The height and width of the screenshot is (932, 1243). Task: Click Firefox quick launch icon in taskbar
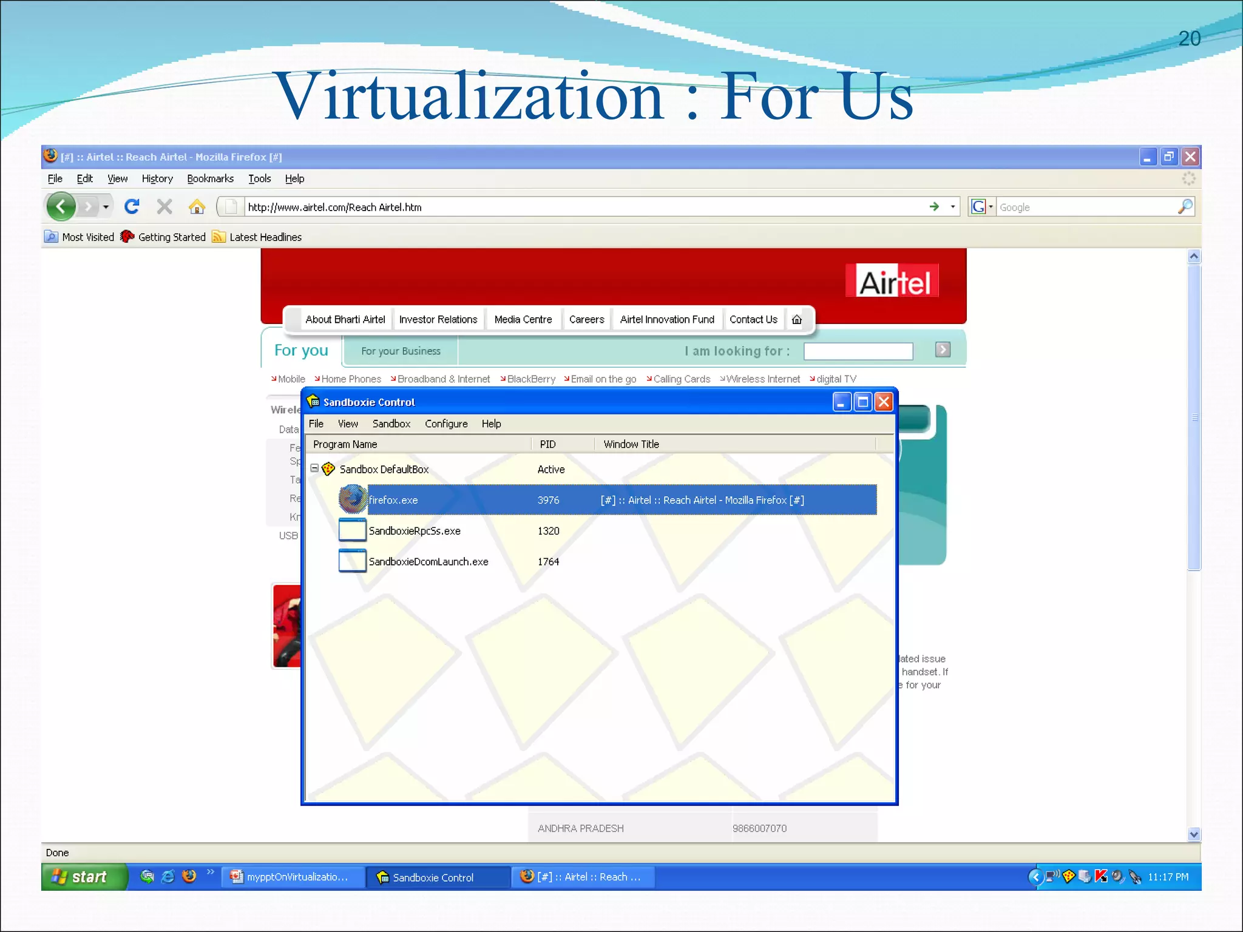coord(189,876)
